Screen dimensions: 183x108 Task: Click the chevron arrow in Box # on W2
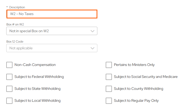click(92, 31)
